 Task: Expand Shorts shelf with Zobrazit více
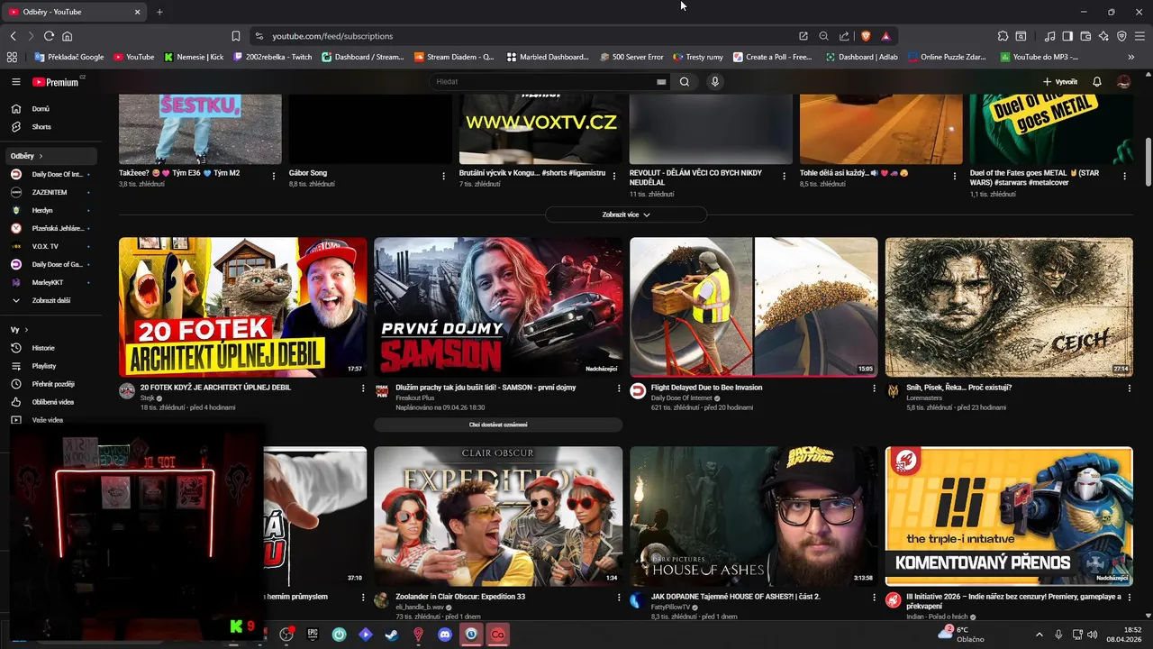click(626, 215)
